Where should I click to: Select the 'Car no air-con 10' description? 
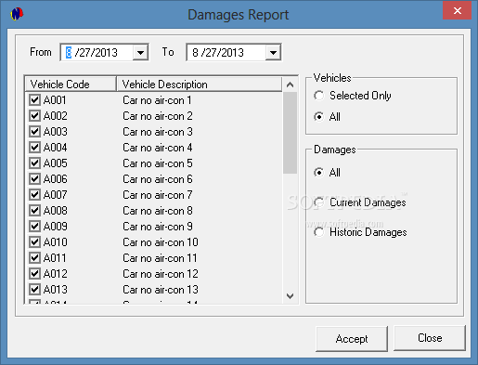pos(161,242)
